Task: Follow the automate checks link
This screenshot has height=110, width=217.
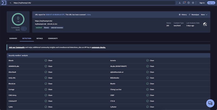Action: click(x=99, y=47)
